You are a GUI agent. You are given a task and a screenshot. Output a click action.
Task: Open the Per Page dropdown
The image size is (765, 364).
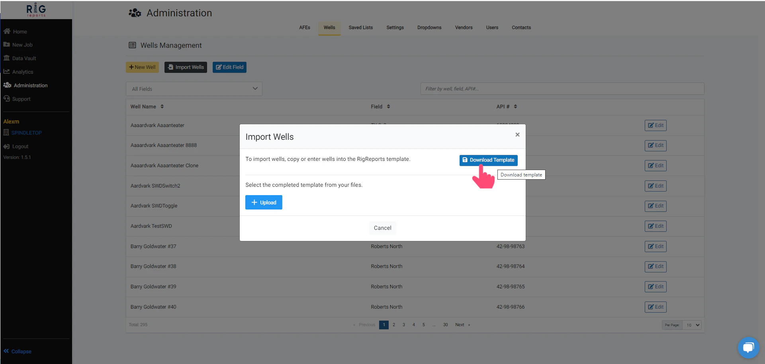692,325
